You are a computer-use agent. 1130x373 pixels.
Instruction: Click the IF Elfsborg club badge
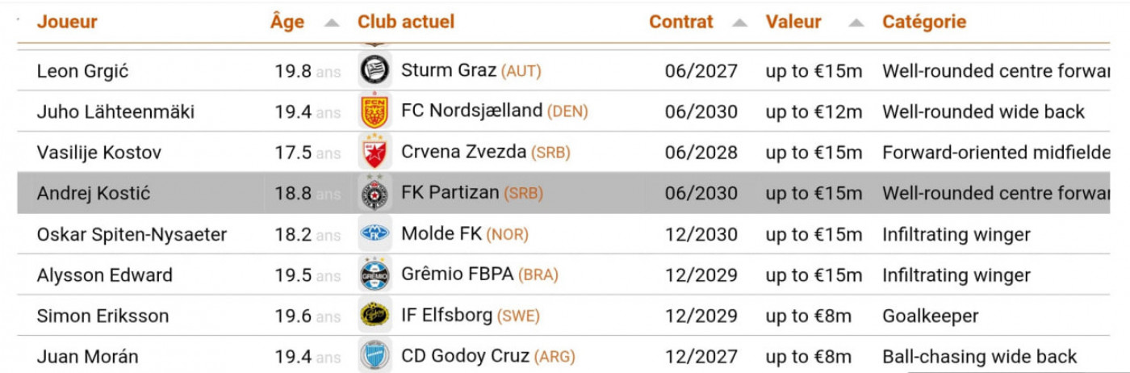(x=375, y=316)
